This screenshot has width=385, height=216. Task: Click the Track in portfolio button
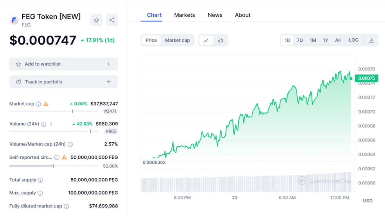point(63,82)
